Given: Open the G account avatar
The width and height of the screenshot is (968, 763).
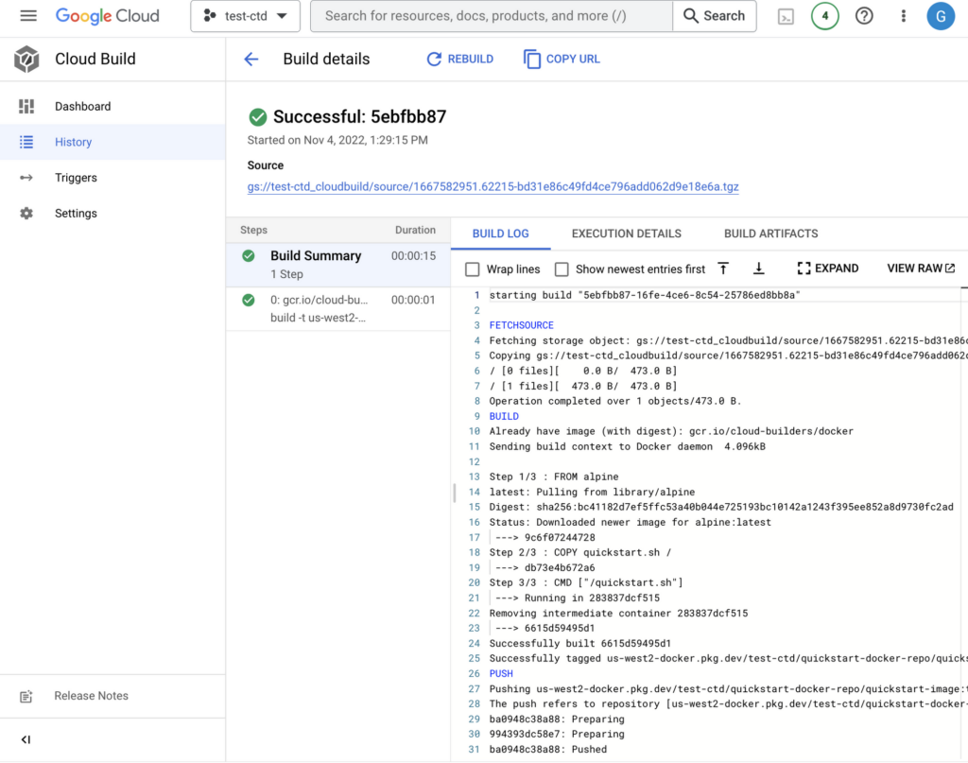Looking at the screenshot, I should [x=941, y=16].
